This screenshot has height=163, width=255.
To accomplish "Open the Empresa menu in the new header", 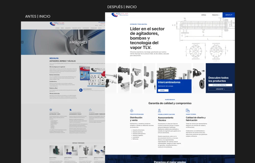I will (x=203, y=15).
